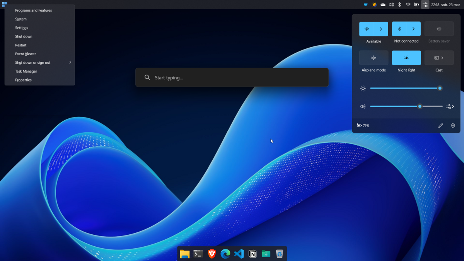Click the 'Cast' label text
This screenshot has width=464, height=261.
pos(439,70)
